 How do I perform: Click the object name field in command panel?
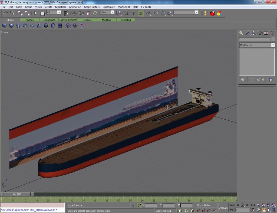255,39
